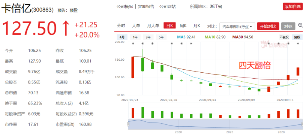Switch to the 大单 tab
Image resolution: width=306 pixels, height=136 pixels.
[x=136, y=25]
